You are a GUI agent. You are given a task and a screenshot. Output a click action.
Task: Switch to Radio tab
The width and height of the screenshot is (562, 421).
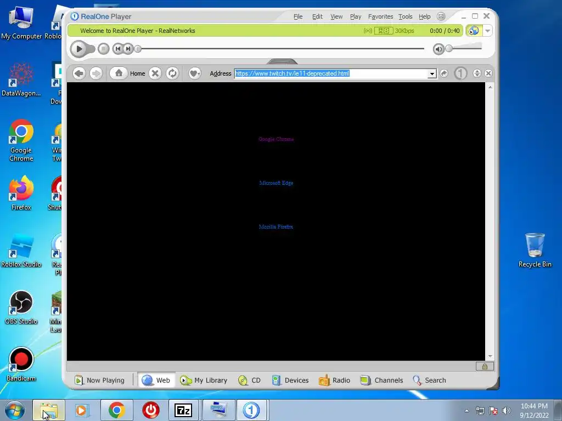(334, 380)
